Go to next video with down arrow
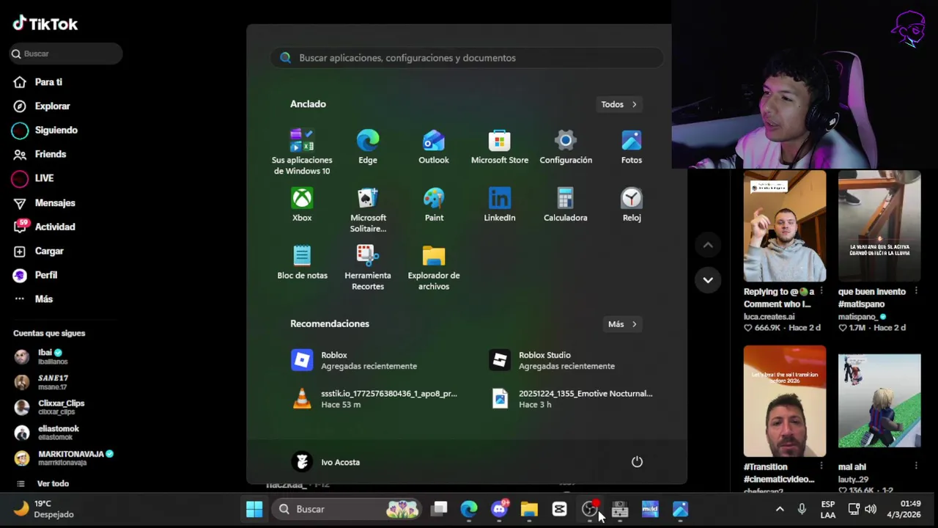This screenshot has width=938, height=528. (708, 279)
